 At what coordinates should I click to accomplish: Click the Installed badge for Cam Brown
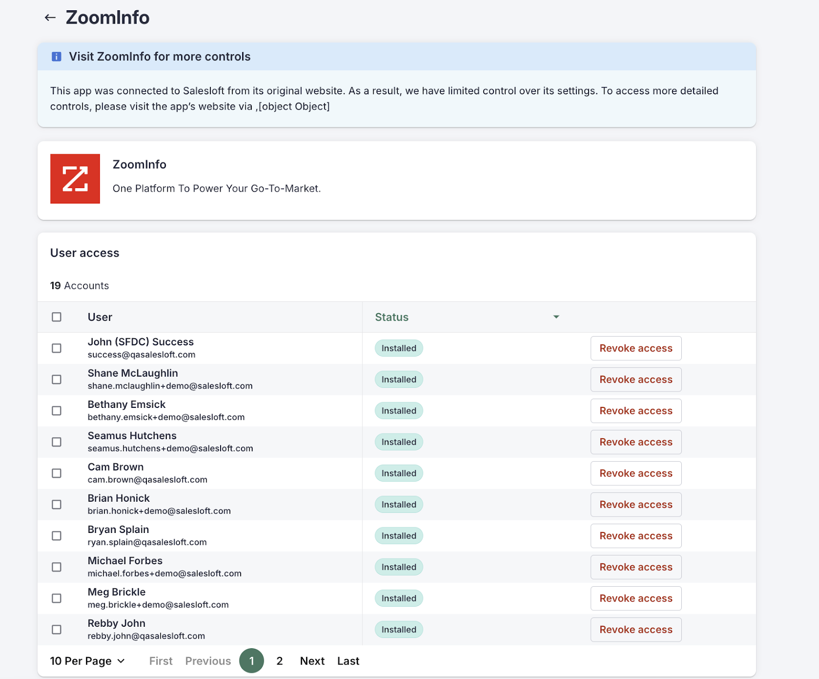tap(399, 474)
